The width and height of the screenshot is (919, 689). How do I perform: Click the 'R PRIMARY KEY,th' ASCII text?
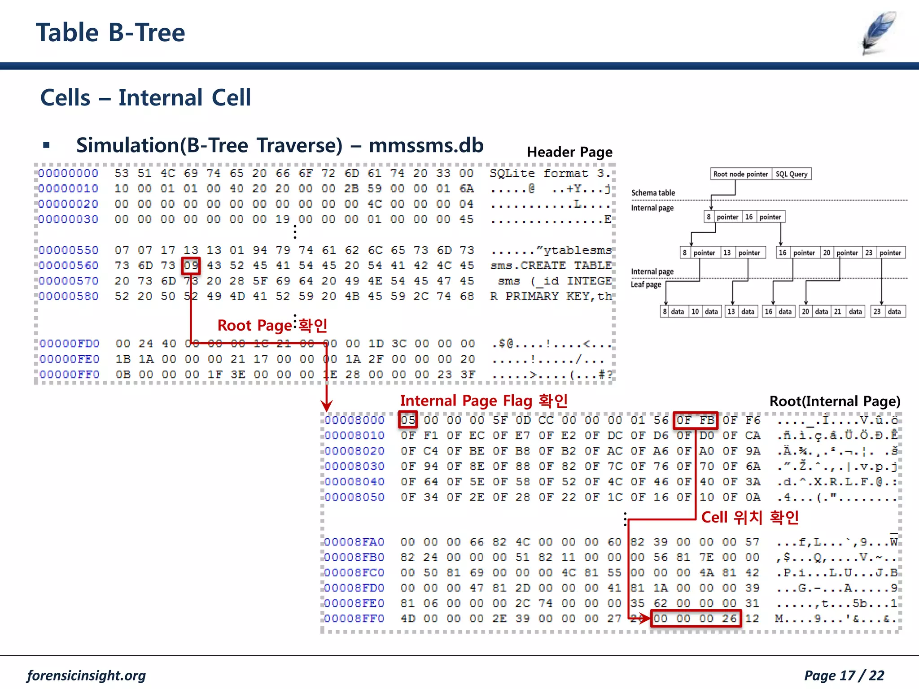click(551, 296)
